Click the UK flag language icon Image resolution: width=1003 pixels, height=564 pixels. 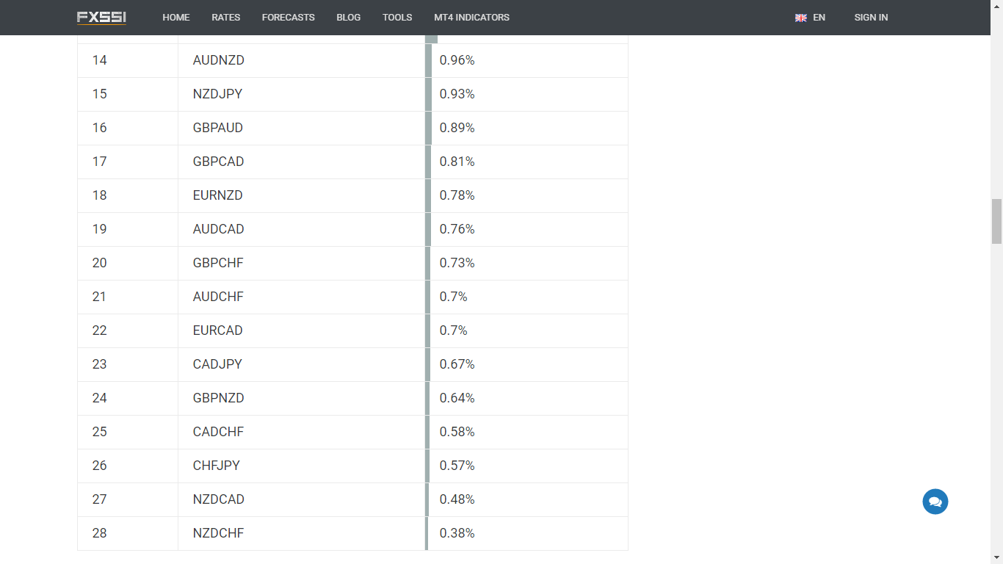801,18
